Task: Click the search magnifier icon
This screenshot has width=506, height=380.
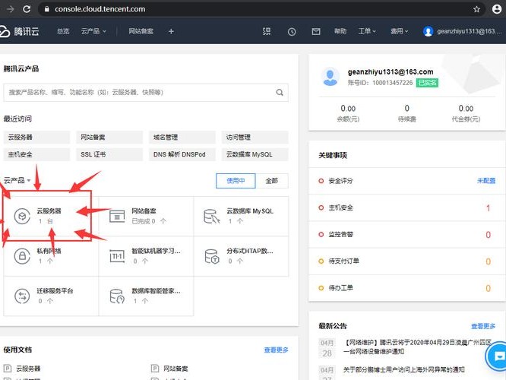Action: point(280,93)
